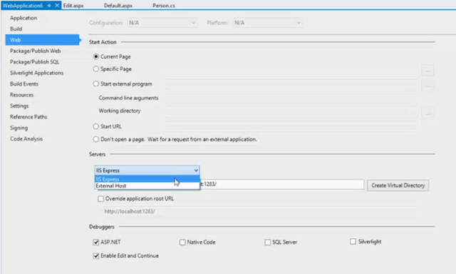Click the override URL localhost:1283 field
Image resolution: width=456 pixels, height=274 pixels.
coord(261,211)
